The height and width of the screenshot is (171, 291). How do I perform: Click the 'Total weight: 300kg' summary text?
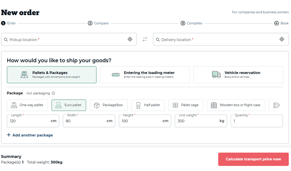(x=45, y=162)
